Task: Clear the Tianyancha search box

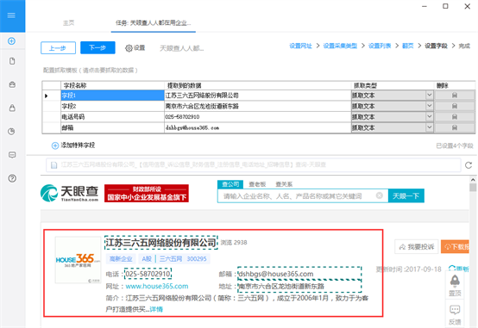Action: 380,195
